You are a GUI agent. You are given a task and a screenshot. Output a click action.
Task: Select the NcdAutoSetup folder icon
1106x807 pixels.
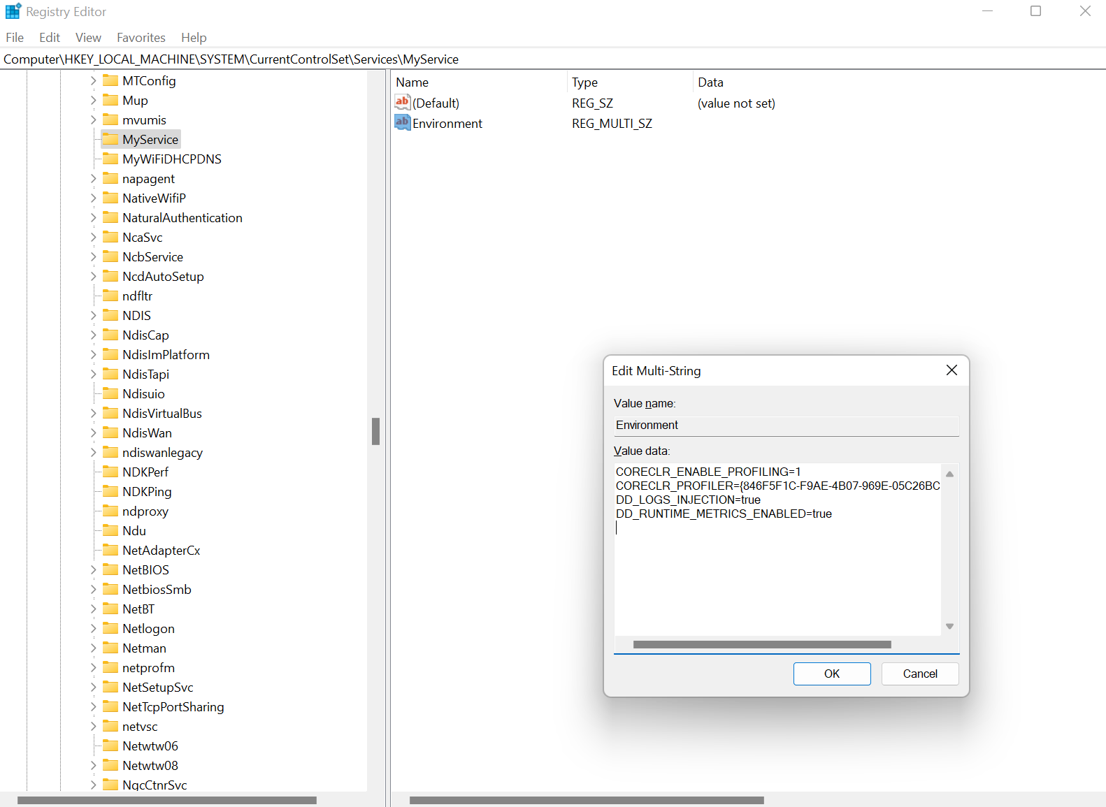tap(110, 276)
